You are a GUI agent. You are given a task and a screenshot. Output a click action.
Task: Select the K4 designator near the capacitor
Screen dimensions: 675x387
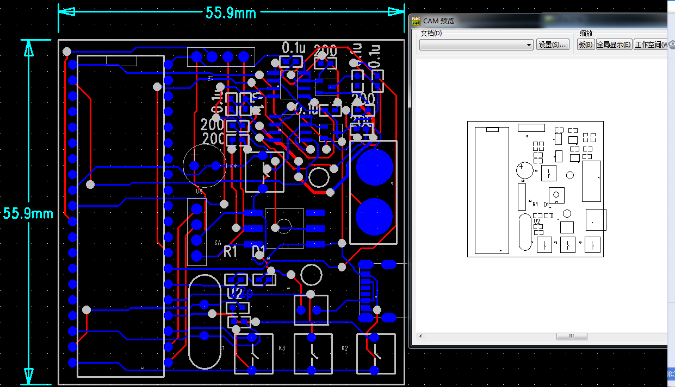(x=233, y=166)
